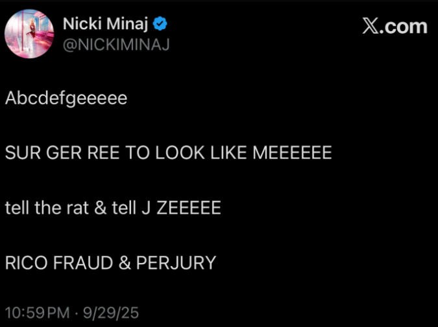The image size is (438, 327).
Task: Click the display name Nicki Minaj
Action: click(106, 25)
